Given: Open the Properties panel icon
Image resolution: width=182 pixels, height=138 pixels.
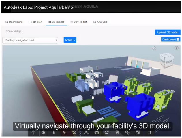Looking at the screenshot, I should [117, 133].
